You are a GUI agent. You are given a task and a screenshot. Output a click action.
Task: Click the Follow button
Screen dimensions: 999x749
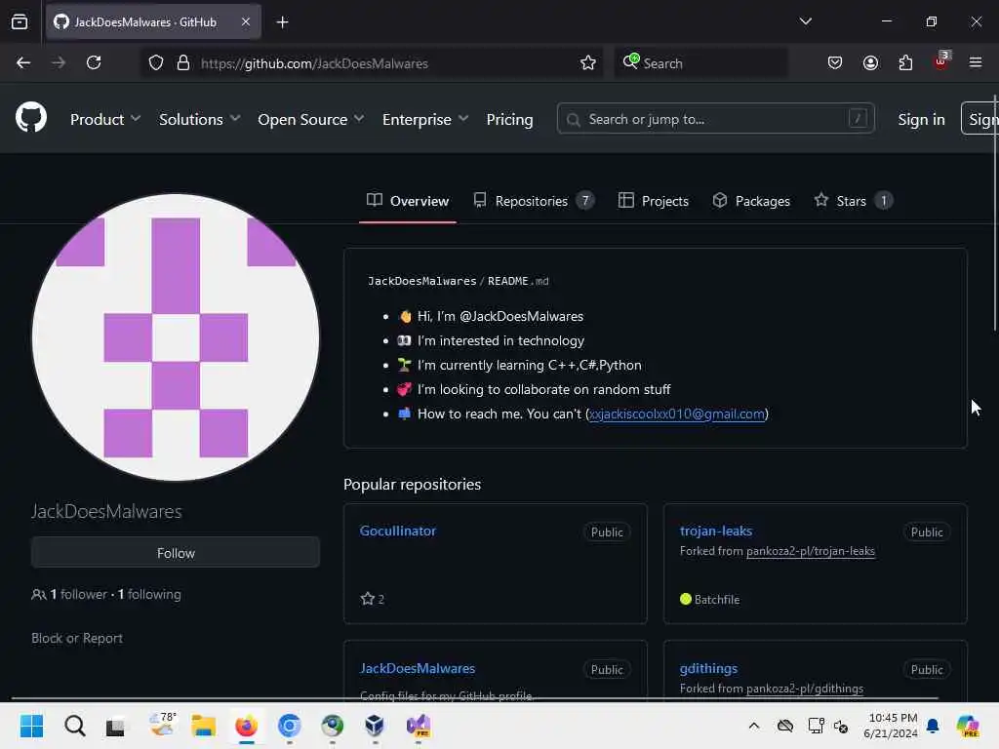[x=176, y=552]
